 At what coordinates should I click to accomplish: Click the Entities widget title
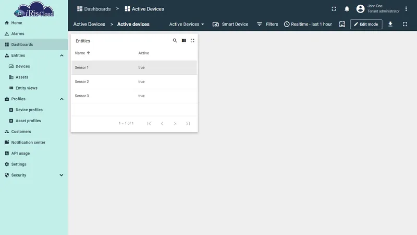pos(83,41)
